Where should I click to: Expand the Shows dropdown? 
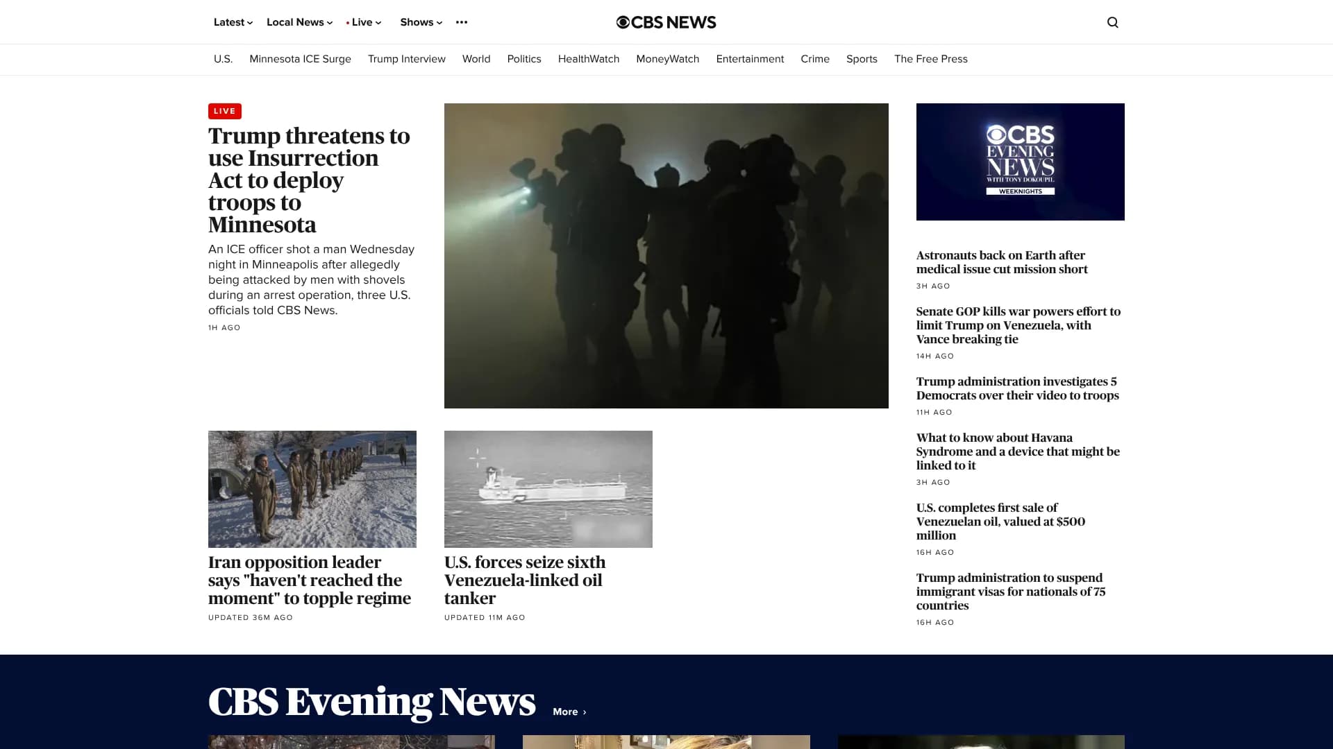421,22
